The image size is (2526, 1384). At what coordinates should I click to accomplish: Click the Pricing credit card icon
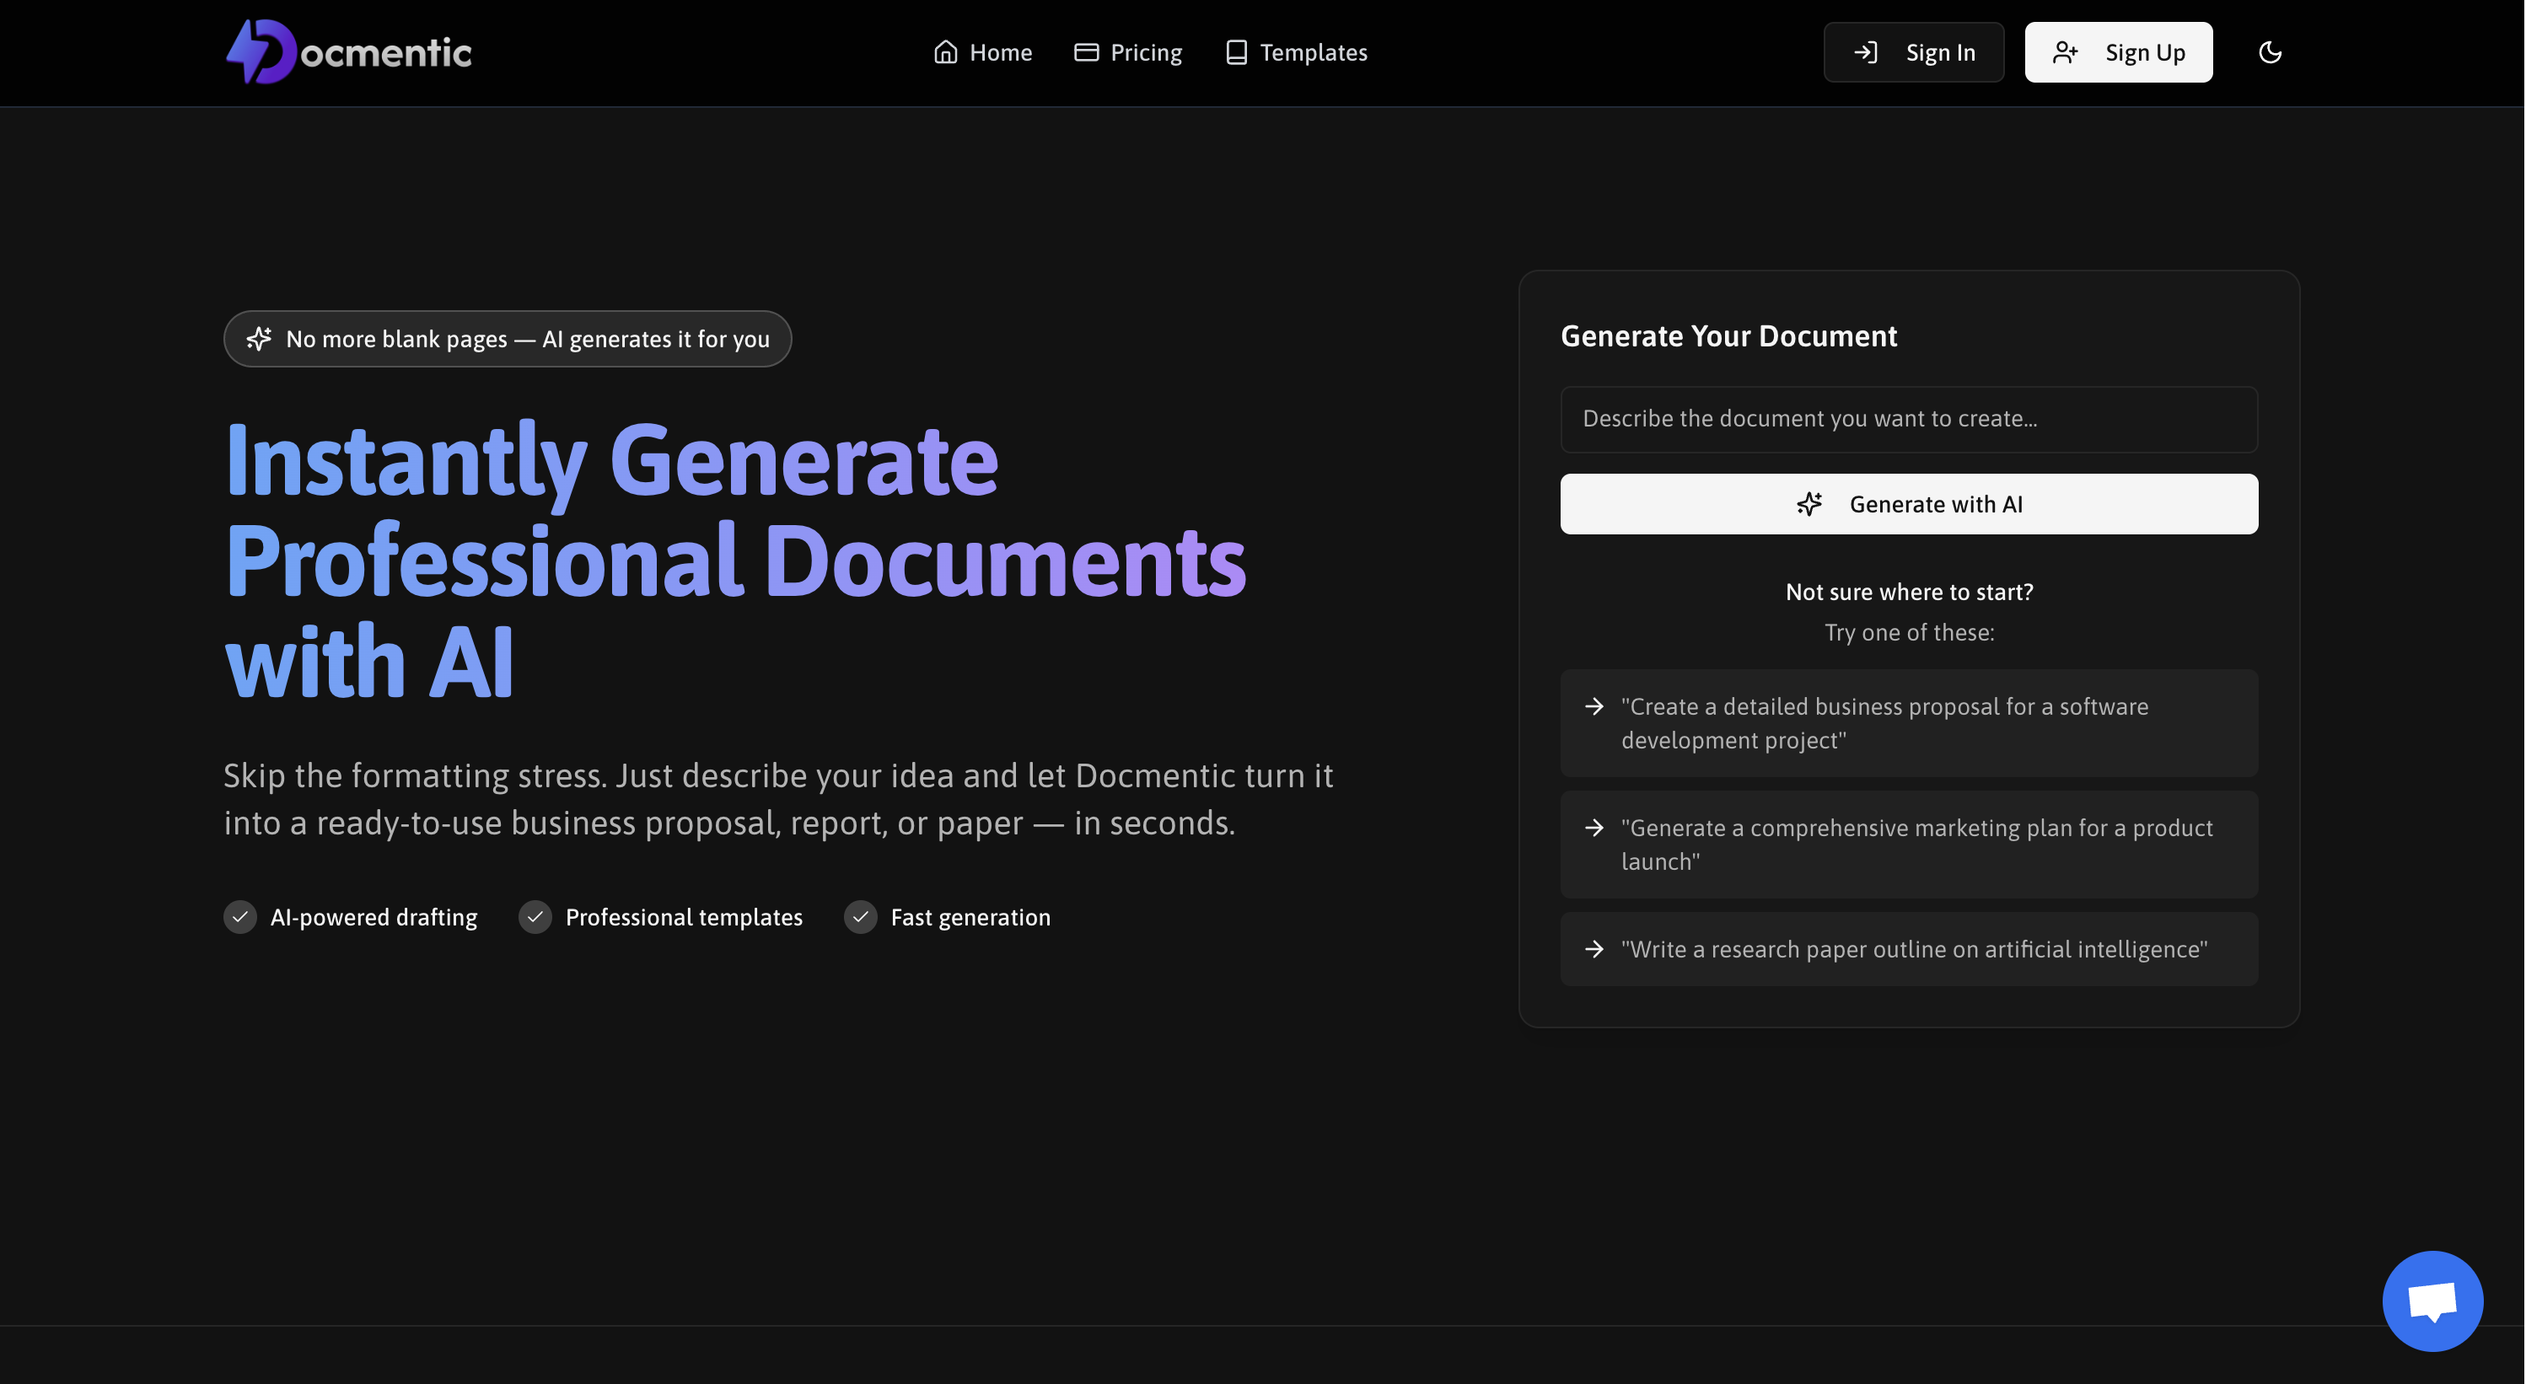tap(1085, 52)
